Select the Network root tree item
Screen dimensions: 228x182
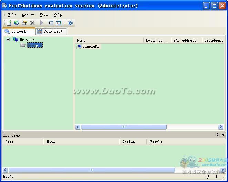click(27, 39)
